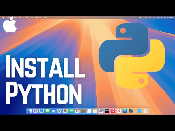Screen dimensions: 175x131
Task: Open the Photos app in the Dock
Action: click(65, 111)
